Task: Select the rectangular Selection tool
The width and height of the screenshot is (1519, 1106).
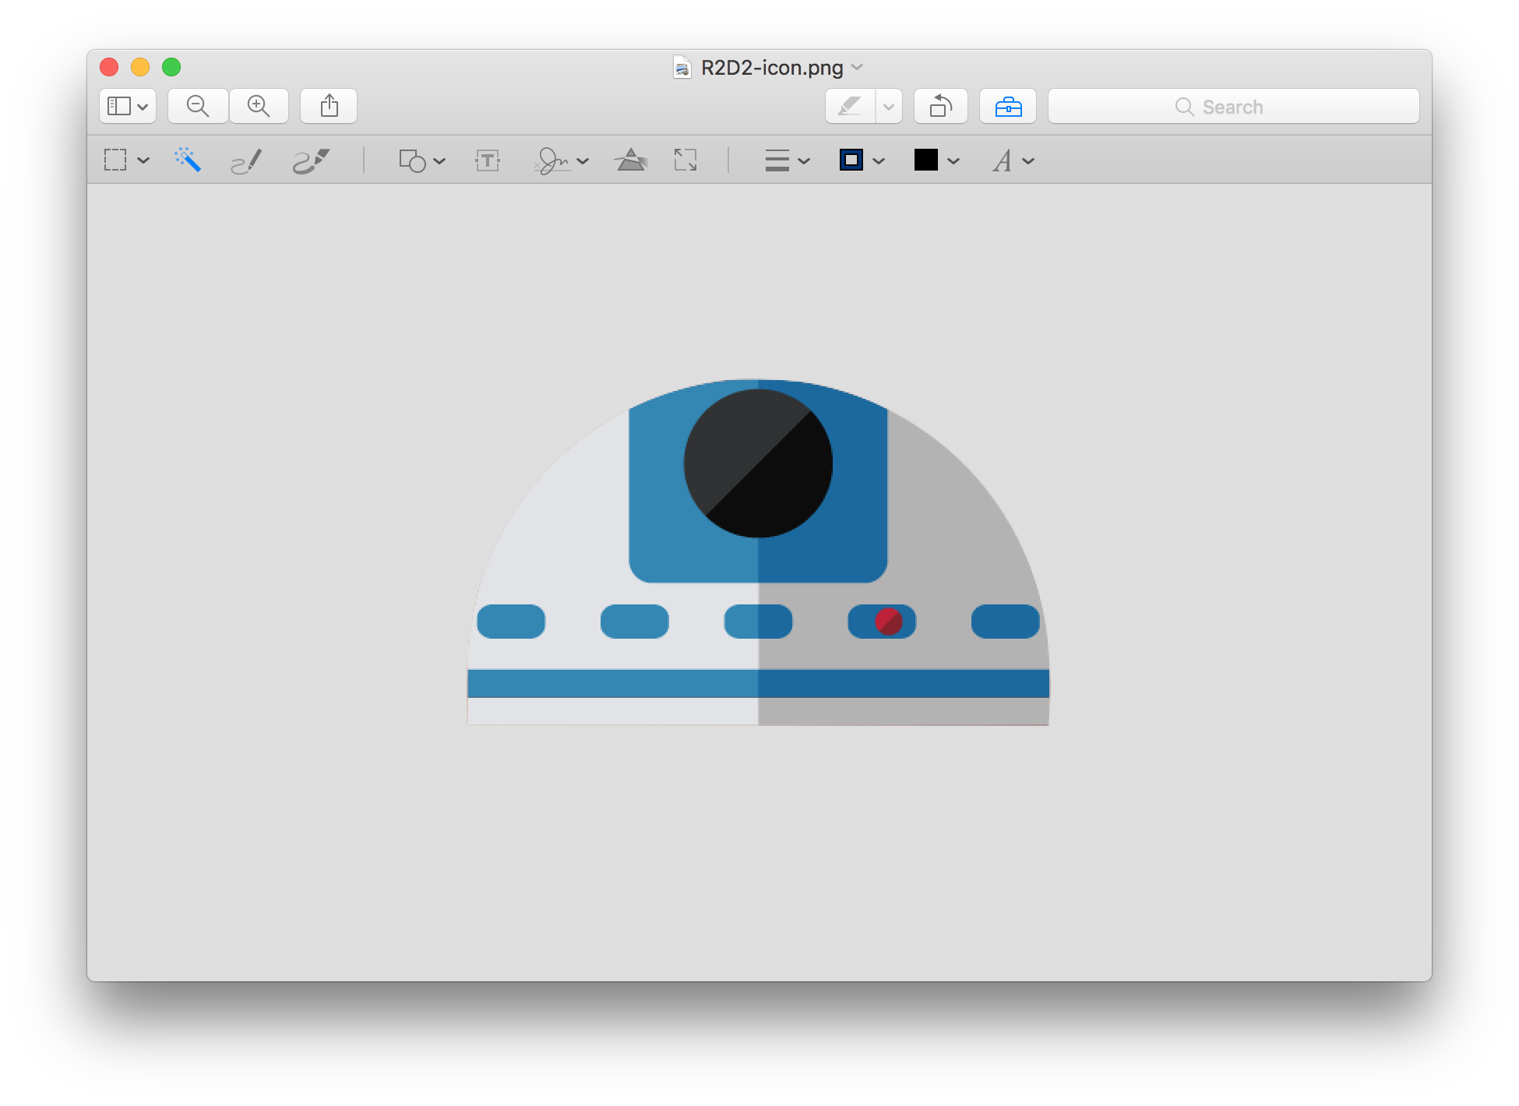Action: tap(115, 160)
